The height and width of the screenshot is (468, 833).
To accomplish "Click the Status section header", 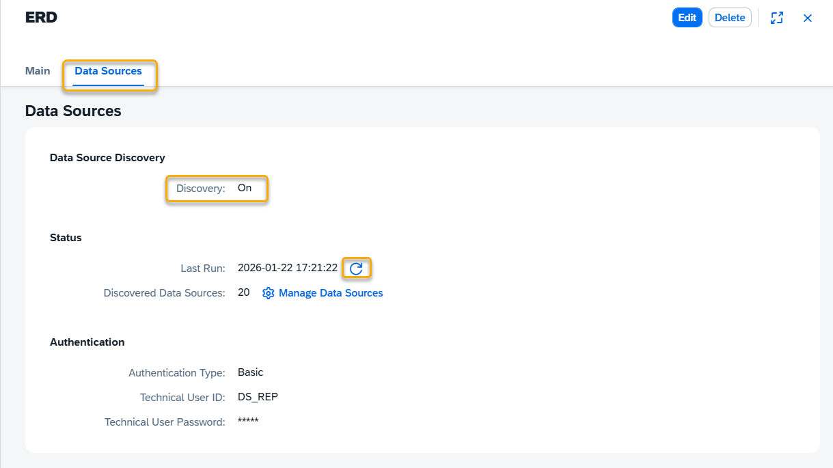I will [x=66, y=238].
